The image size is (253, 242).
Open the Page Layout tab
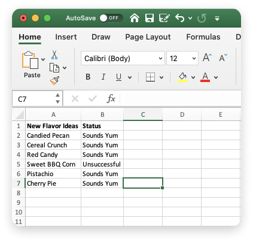pos(148,37)
